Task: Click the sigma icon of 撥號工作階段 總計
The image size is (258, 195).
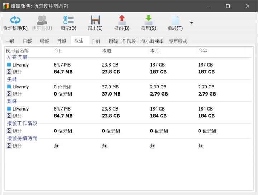Action: [x=9, y=131]
